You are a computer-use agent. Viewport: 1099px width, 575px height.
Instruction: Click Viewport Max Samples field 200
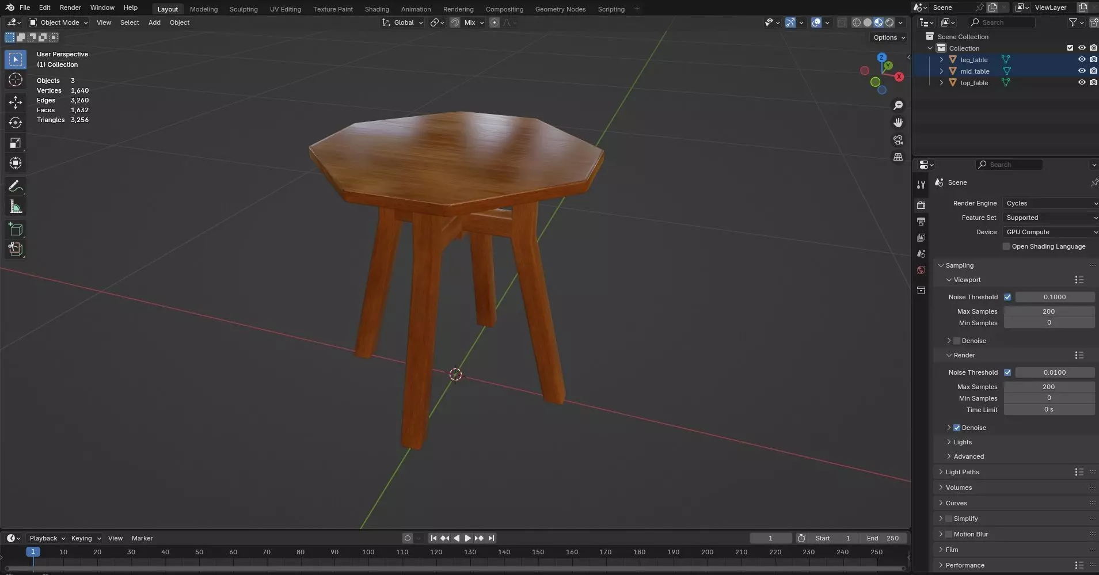coord(1049,311)
